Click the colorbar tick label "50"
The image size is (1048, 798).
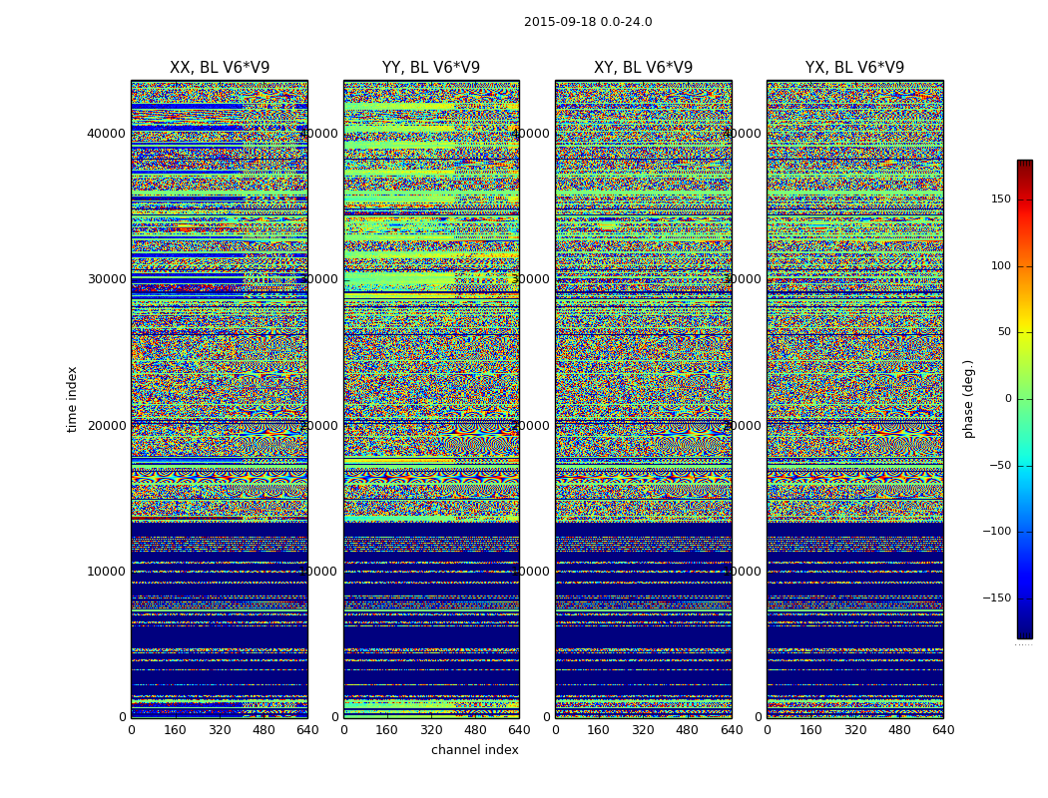(x=1004, y=332)
